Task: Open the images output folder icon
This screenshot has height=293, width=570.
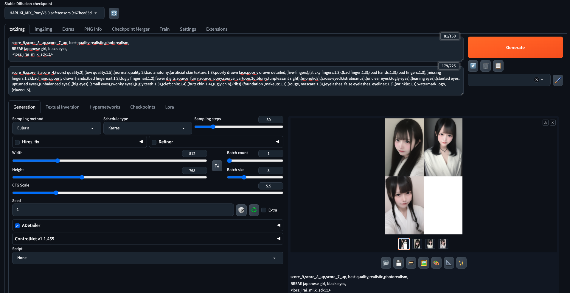Action: click(x=386, y=263)
